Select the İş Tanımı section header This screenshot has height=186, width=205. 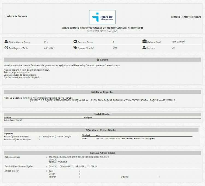click(102, 60)
